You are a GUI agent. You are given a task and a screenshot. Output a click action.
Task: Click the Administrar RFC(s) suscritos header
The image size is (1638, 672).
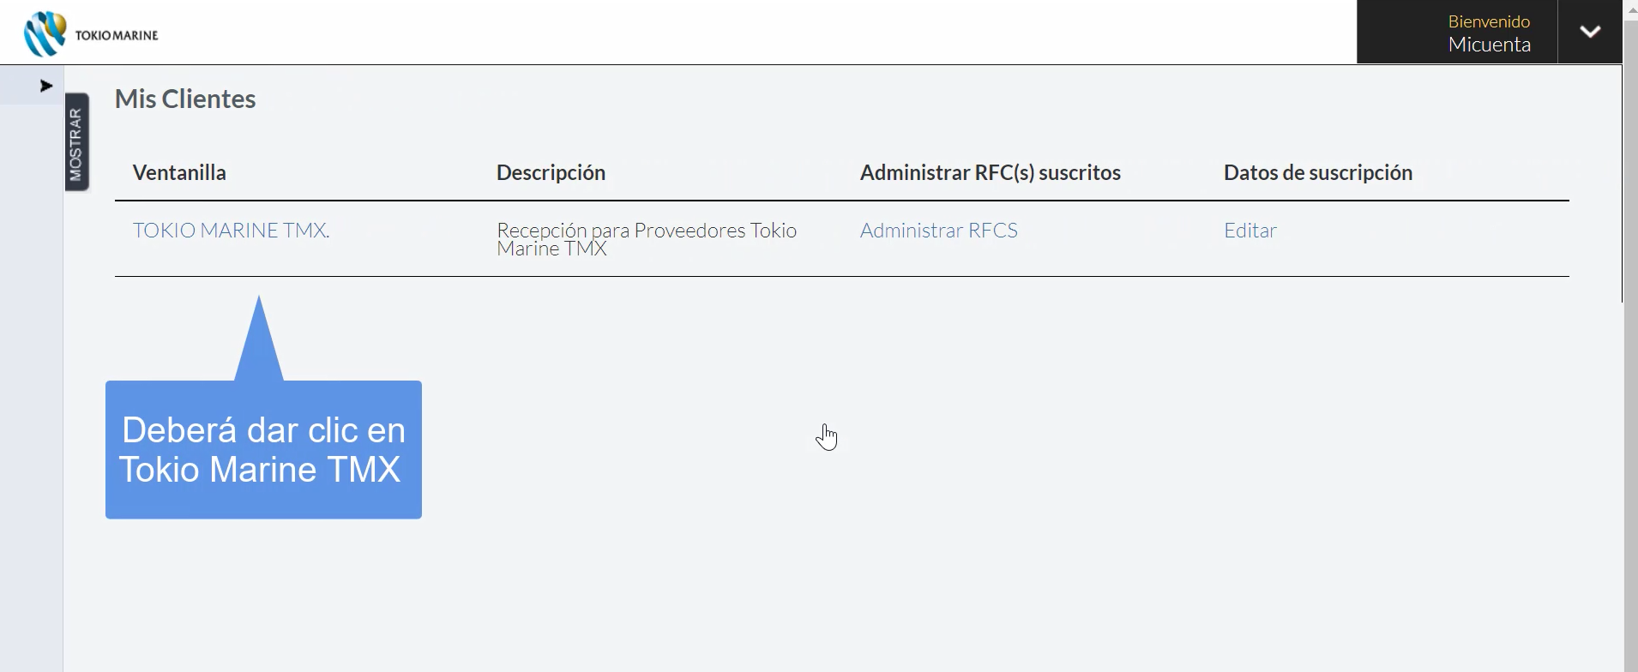[990, 172]
